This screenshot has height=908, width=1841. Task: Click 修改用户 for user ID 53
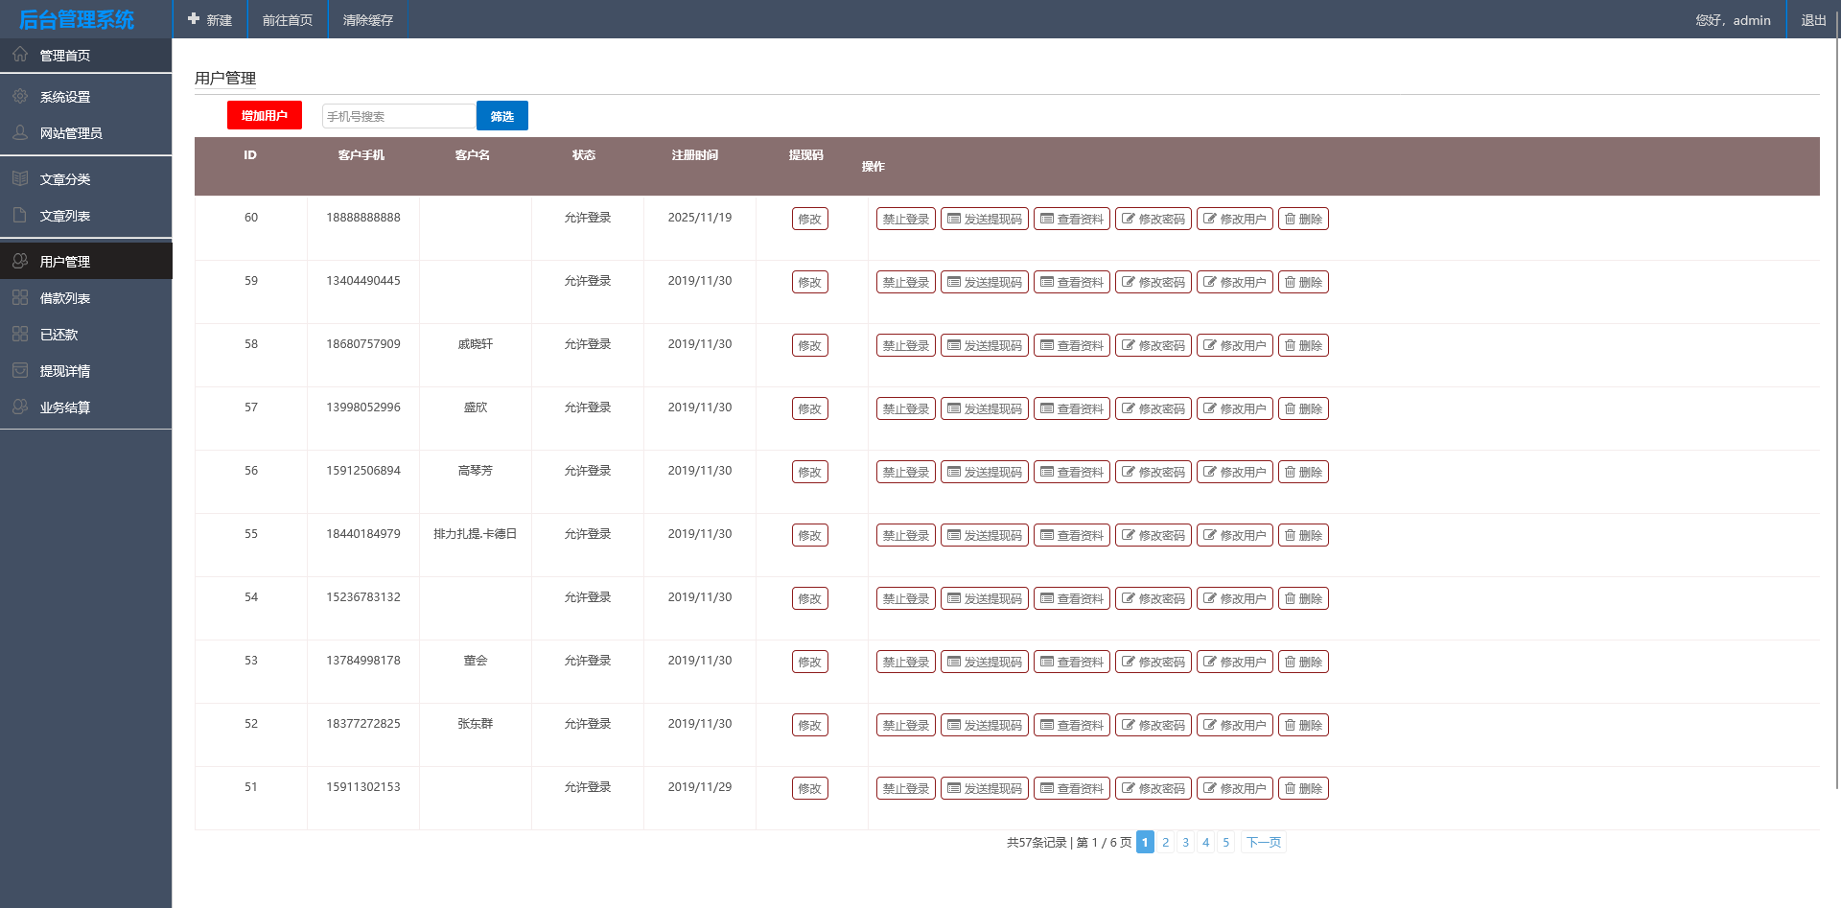[x=1235, y=662]
